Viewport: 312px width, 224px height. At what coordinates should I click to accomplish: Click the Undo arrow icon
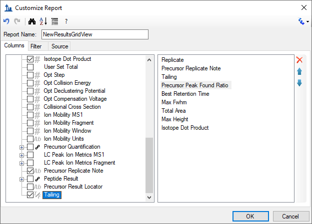[6, 21]
